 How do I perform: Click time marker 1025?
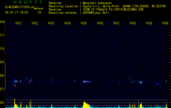click(83, 23)
